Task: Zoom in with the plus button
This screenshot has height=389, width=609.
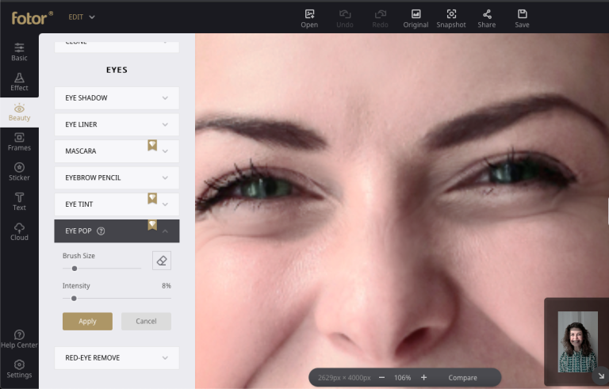Action: click(423, 377)
